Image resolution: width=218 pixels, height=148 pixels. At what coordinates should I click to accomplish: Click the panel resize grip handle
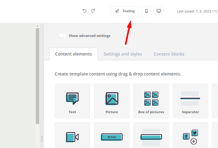(x=42, y=139)
